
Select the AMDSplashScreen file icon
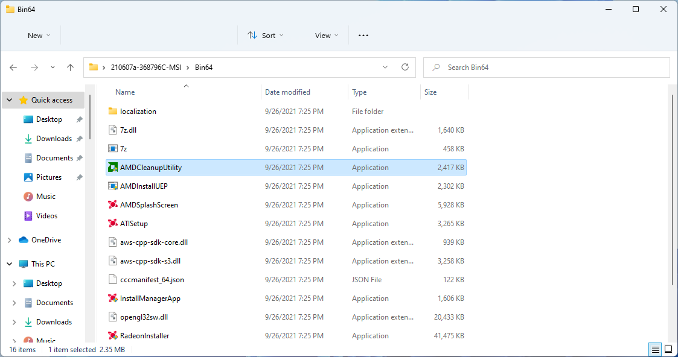coord(112,205)
